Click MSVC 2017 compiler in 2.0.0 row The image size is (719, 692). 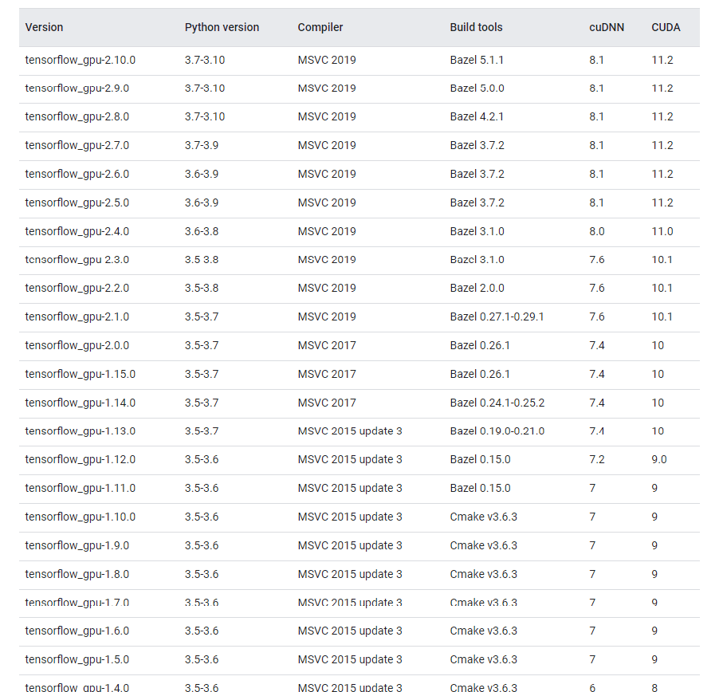pyautogui.click(x=327, y=346)
